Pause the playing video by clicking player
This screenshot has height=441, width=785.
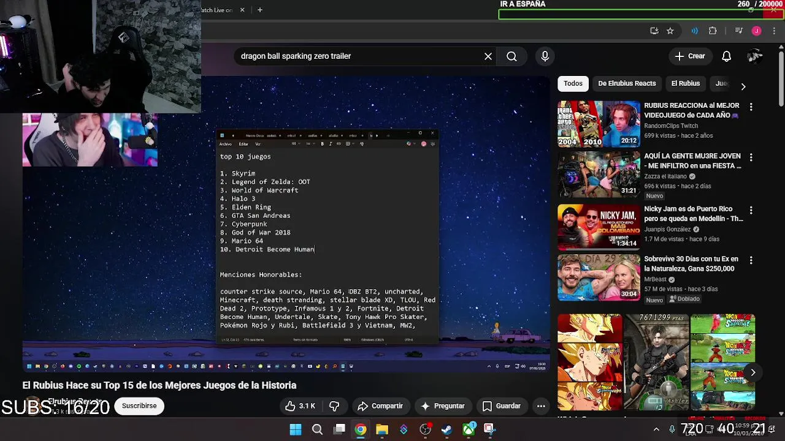tap(286, 224)
